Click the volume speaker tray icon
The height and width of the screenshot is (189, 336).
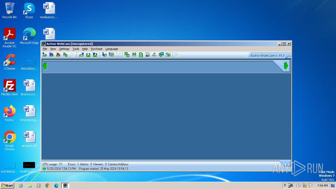[298, 186]
